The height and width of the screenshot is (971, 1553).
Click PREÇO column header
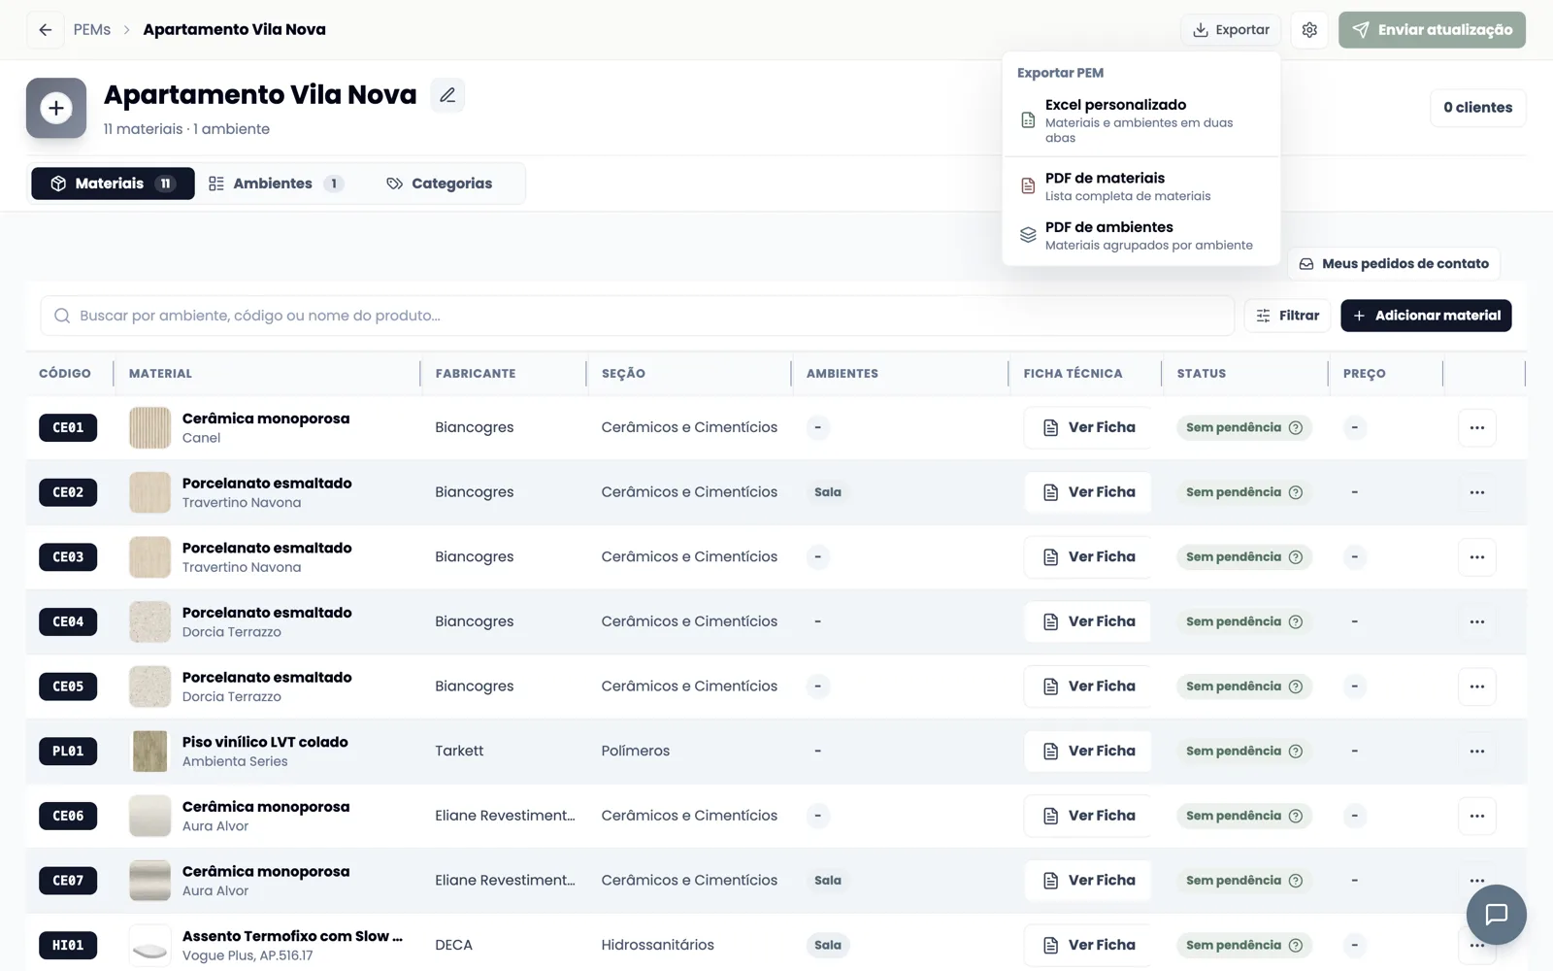point(1365,374)
